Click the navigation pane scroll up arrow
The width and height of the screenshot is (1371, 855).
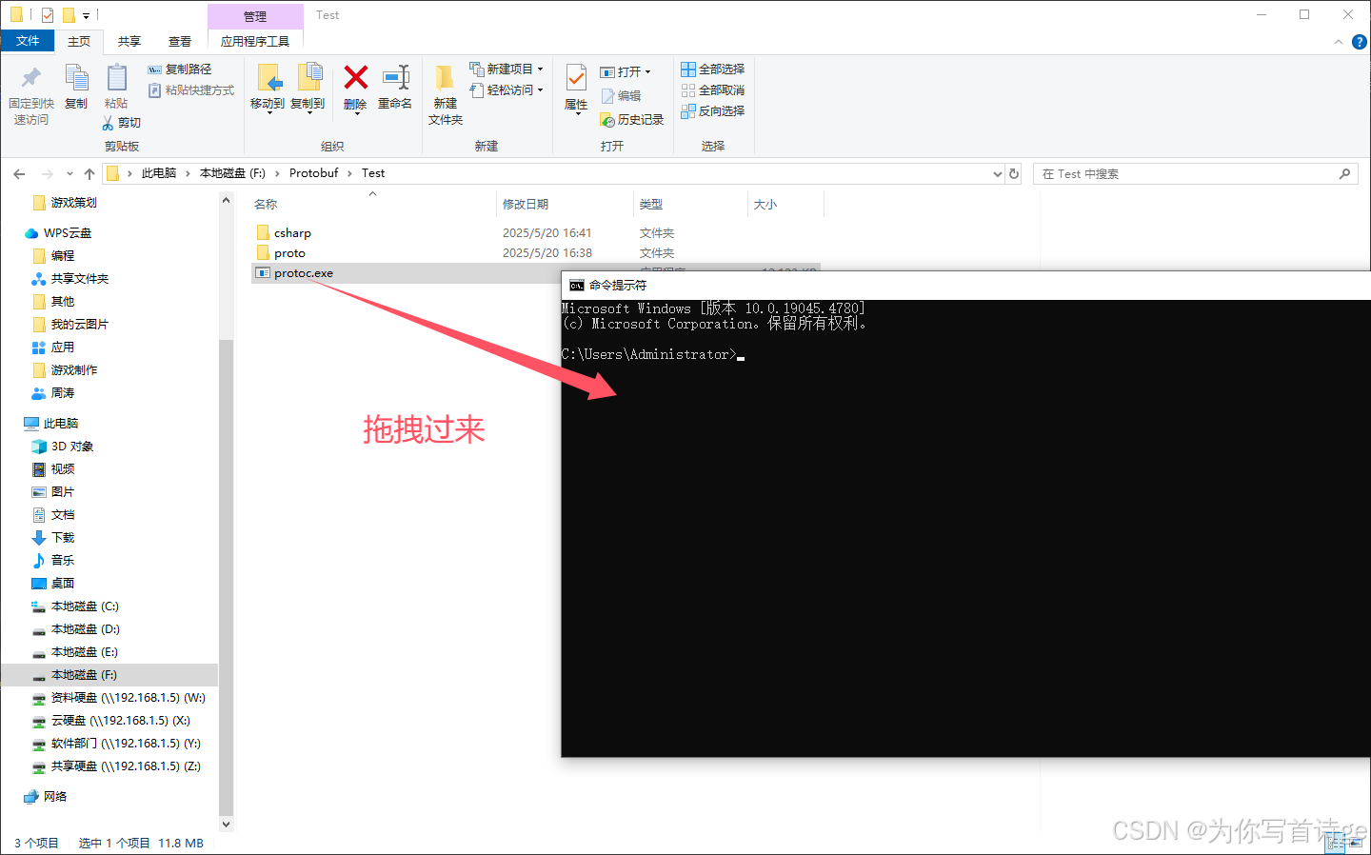coord(226,200)
